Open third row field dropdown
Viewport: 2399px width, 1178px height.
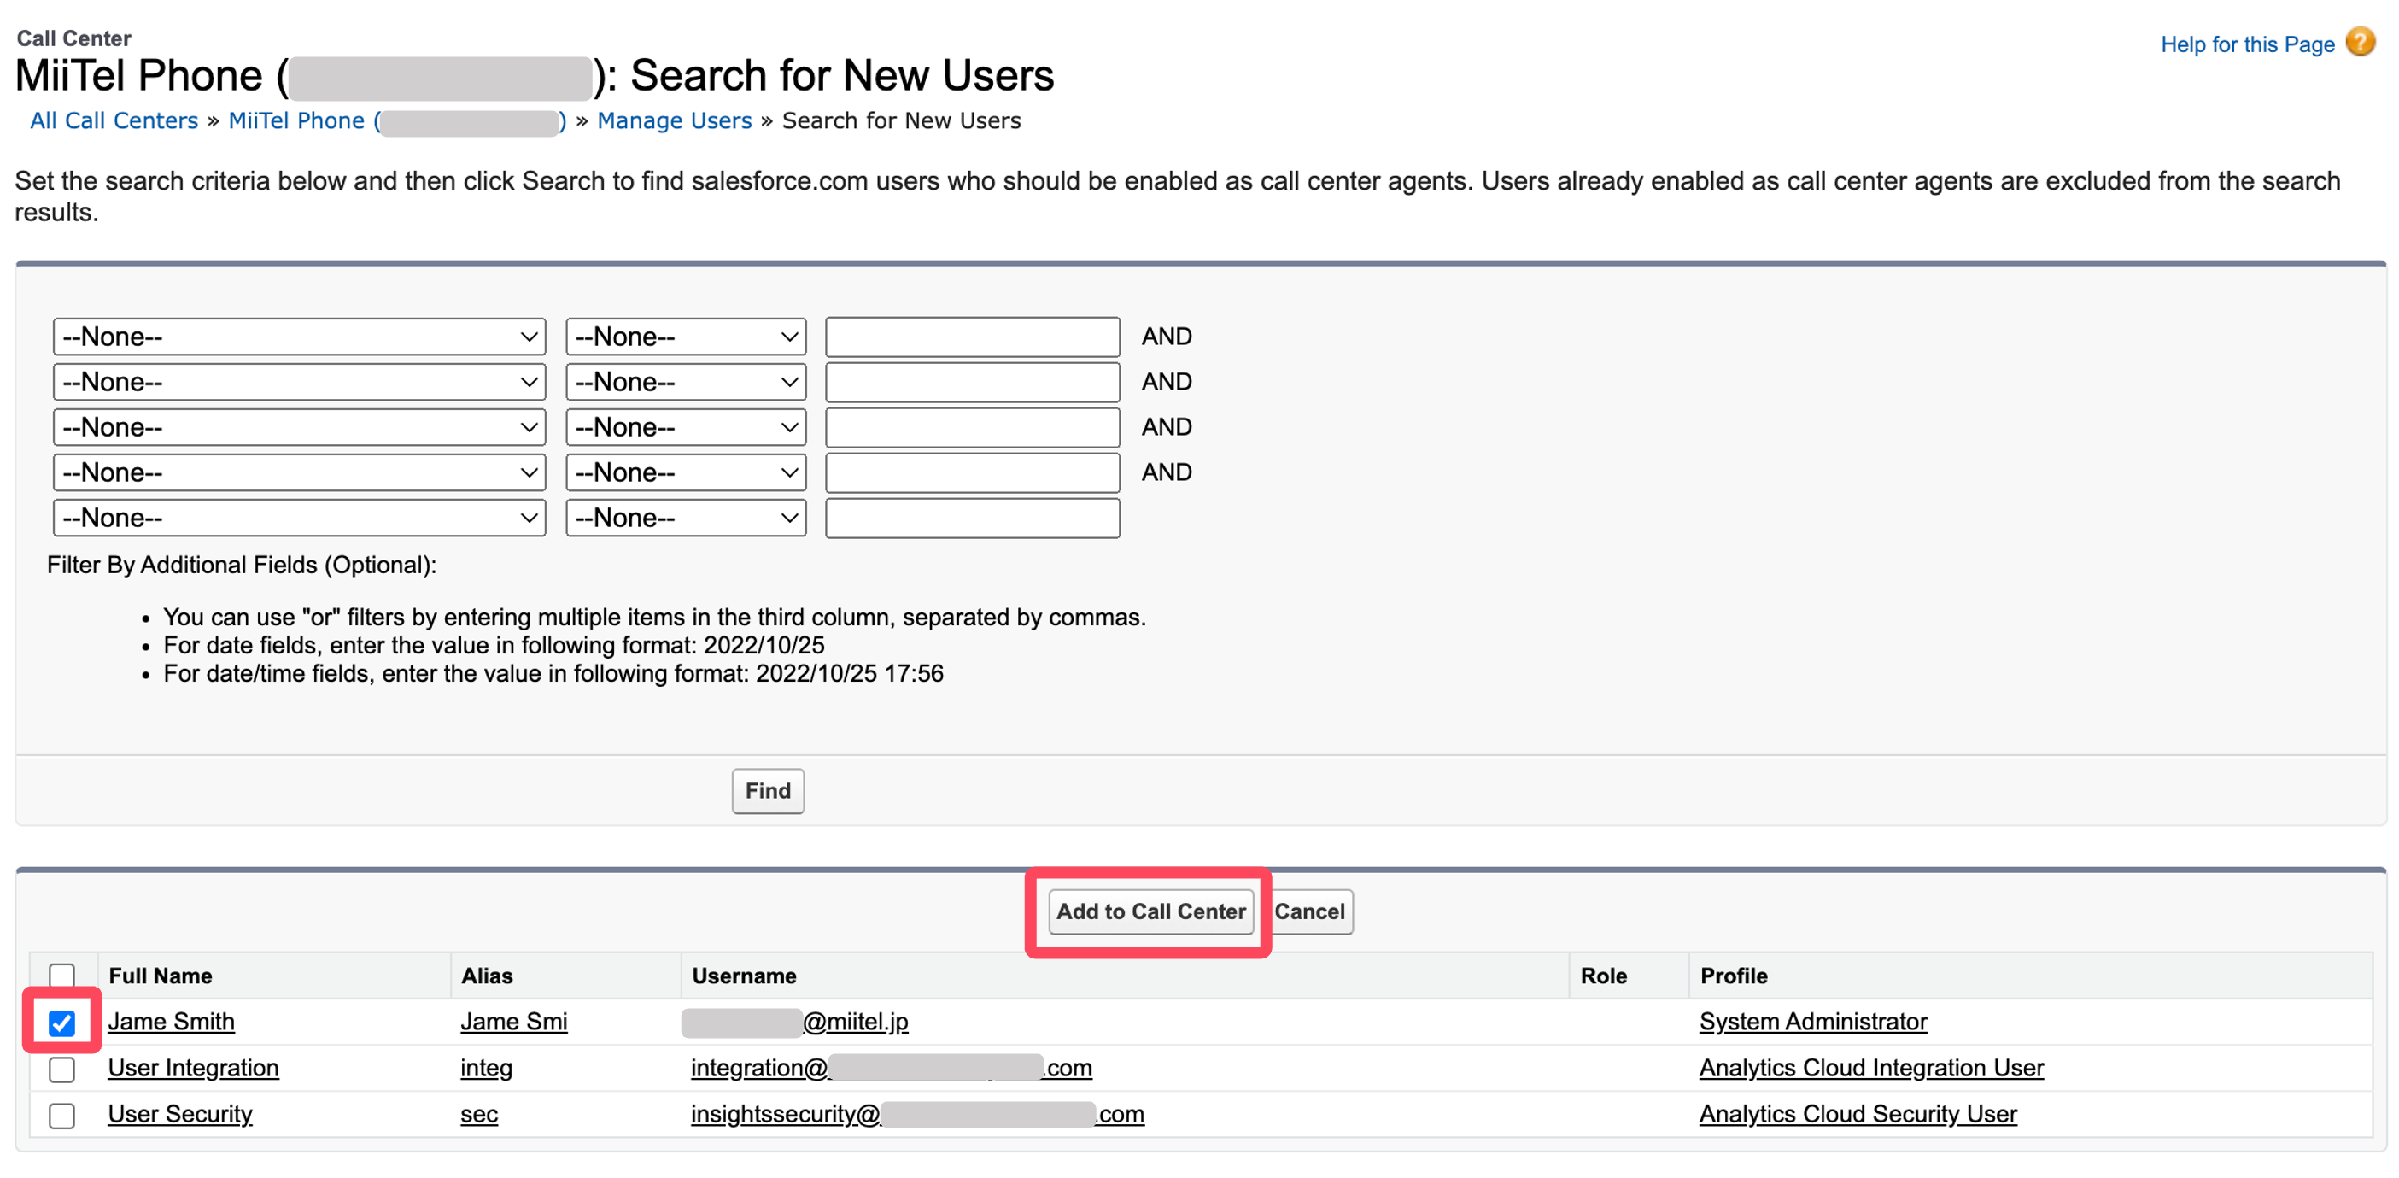pos(299,427)
